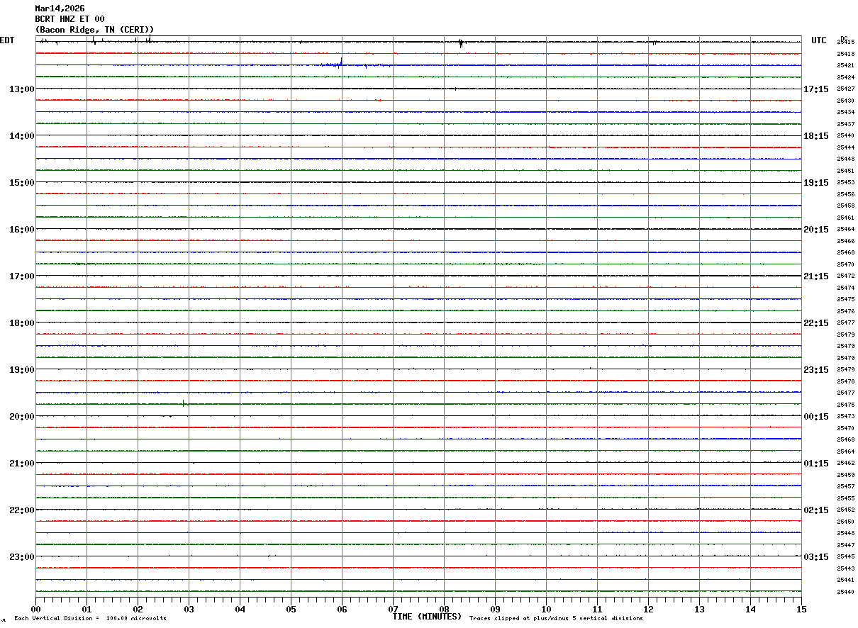This screenshot has height=628, width=858.
Task: Click minute label 14 on the time axis
Action: coord(750,609)
